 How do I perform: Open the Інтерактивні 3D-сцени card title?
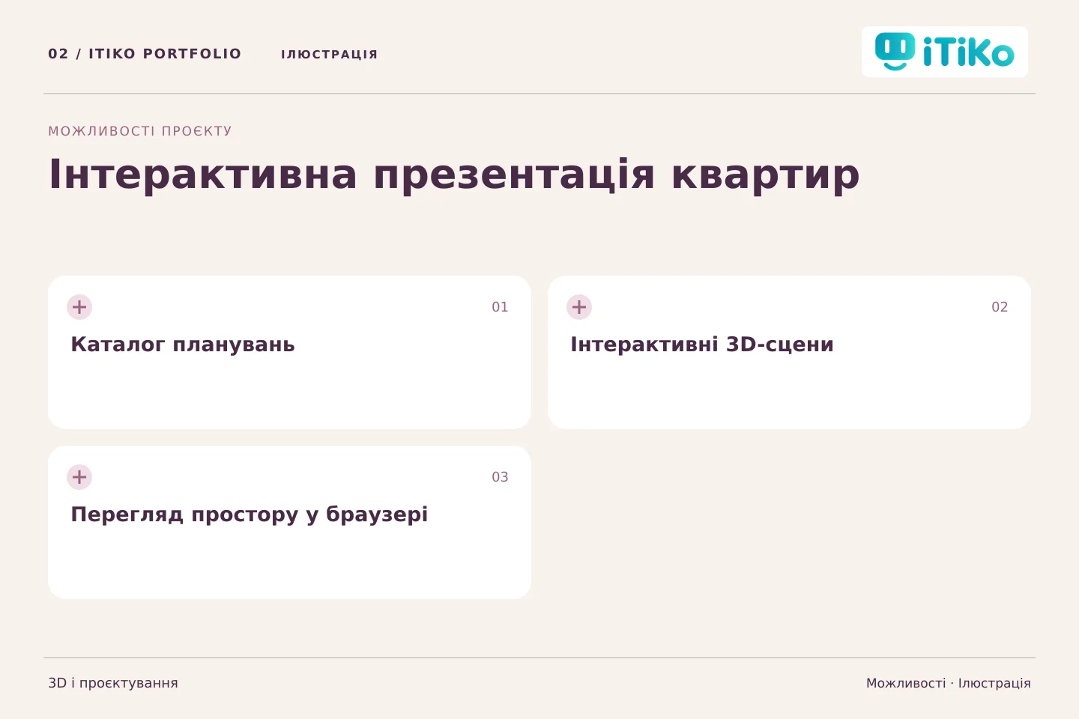coord(702,345)
